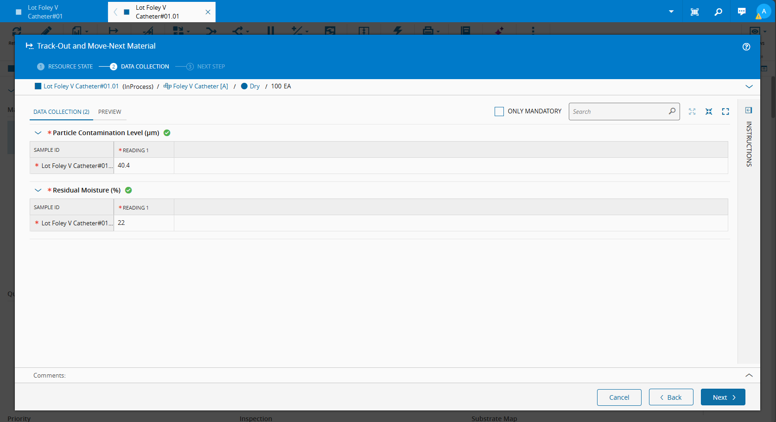This screenshot has width=776, height=422.
Task: Open the barcode scanner icon in header
Action: (694, 12)
